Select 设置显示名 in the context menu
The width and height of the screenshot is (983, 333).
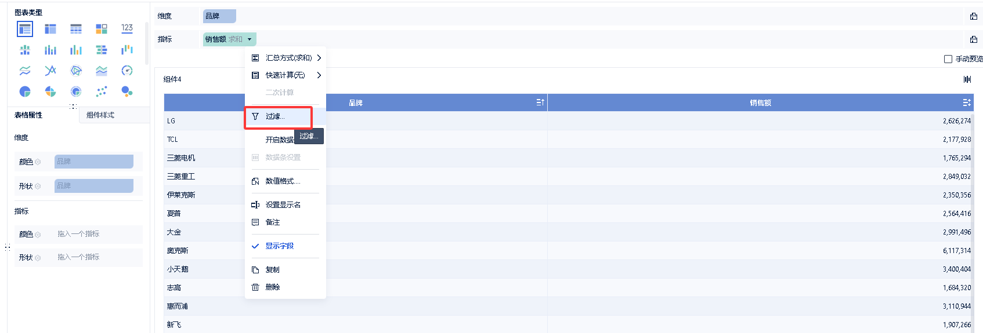point(285,205)
